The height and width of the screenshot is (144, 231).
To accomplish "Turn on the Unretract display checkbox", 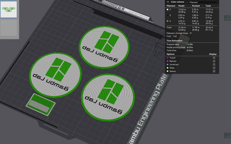I will pos(214,64).
